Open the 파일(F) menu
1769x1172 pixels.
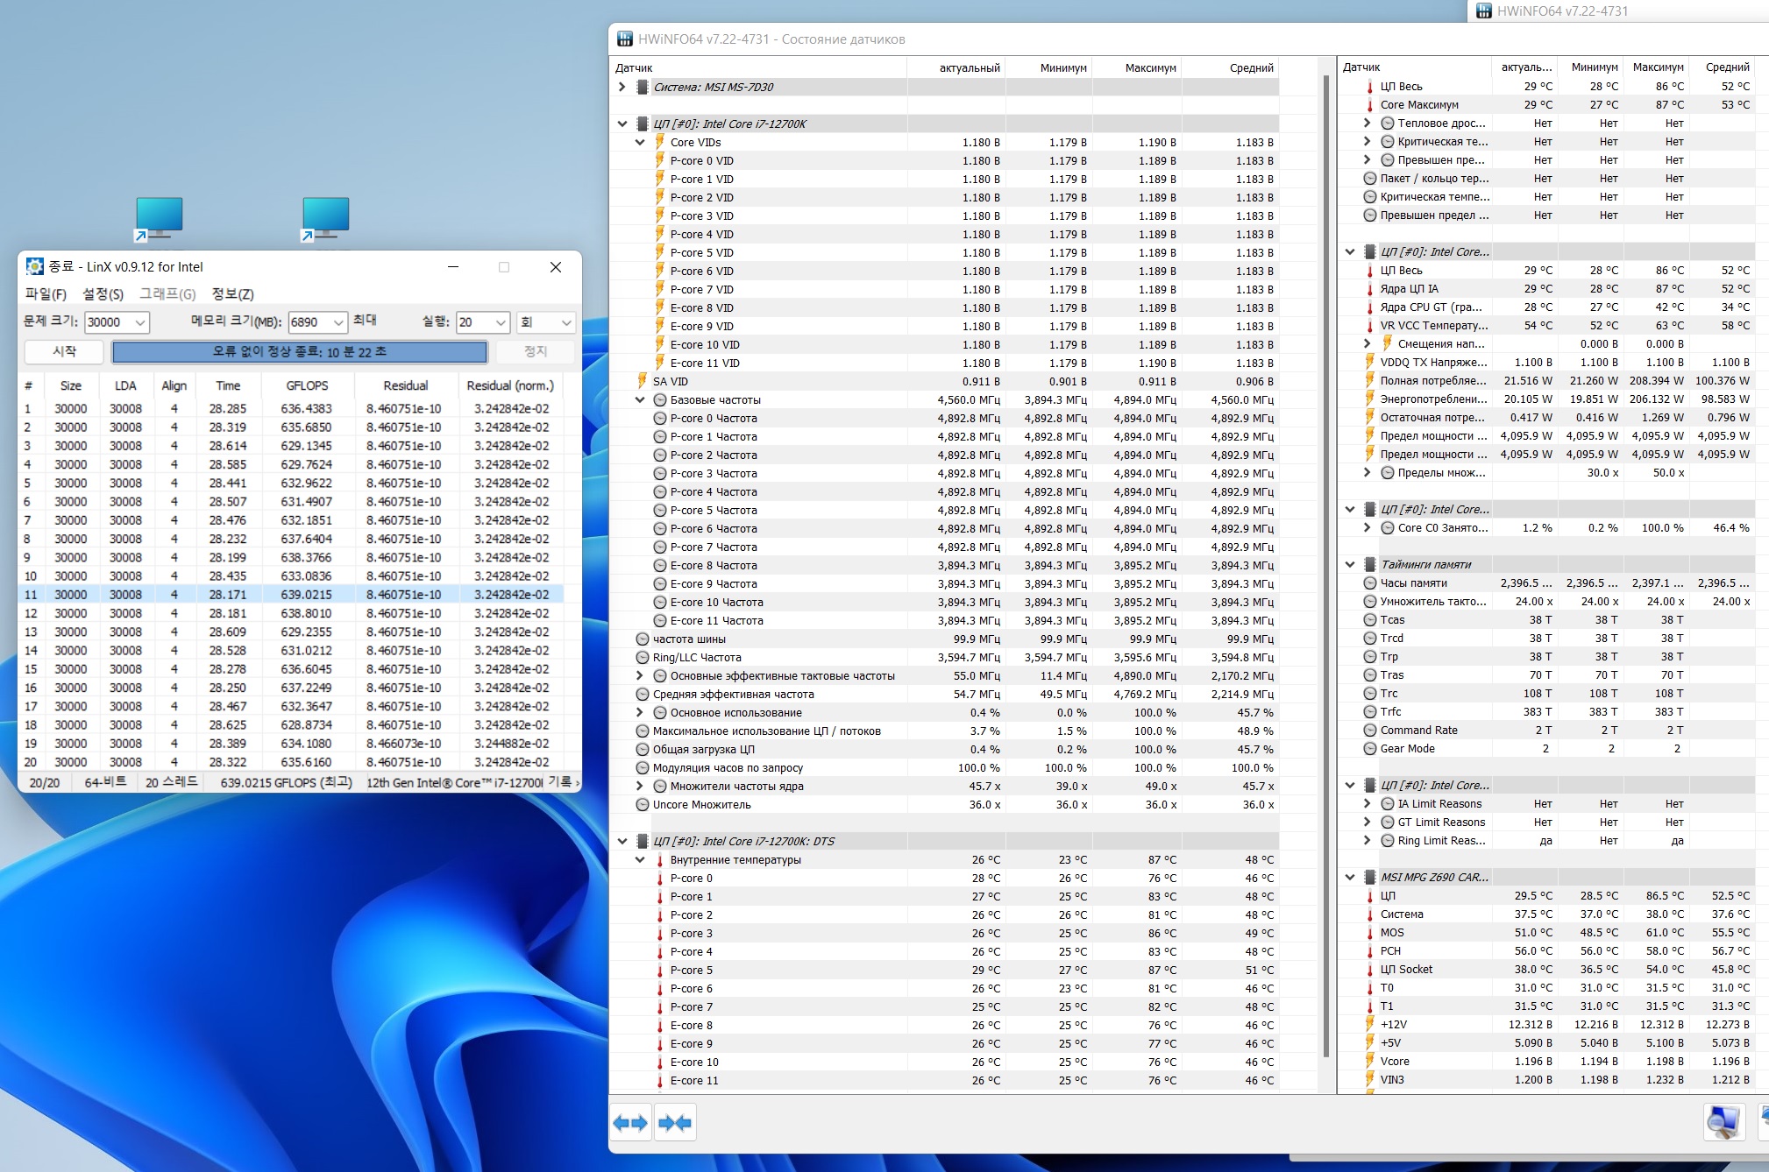[46, 293]
